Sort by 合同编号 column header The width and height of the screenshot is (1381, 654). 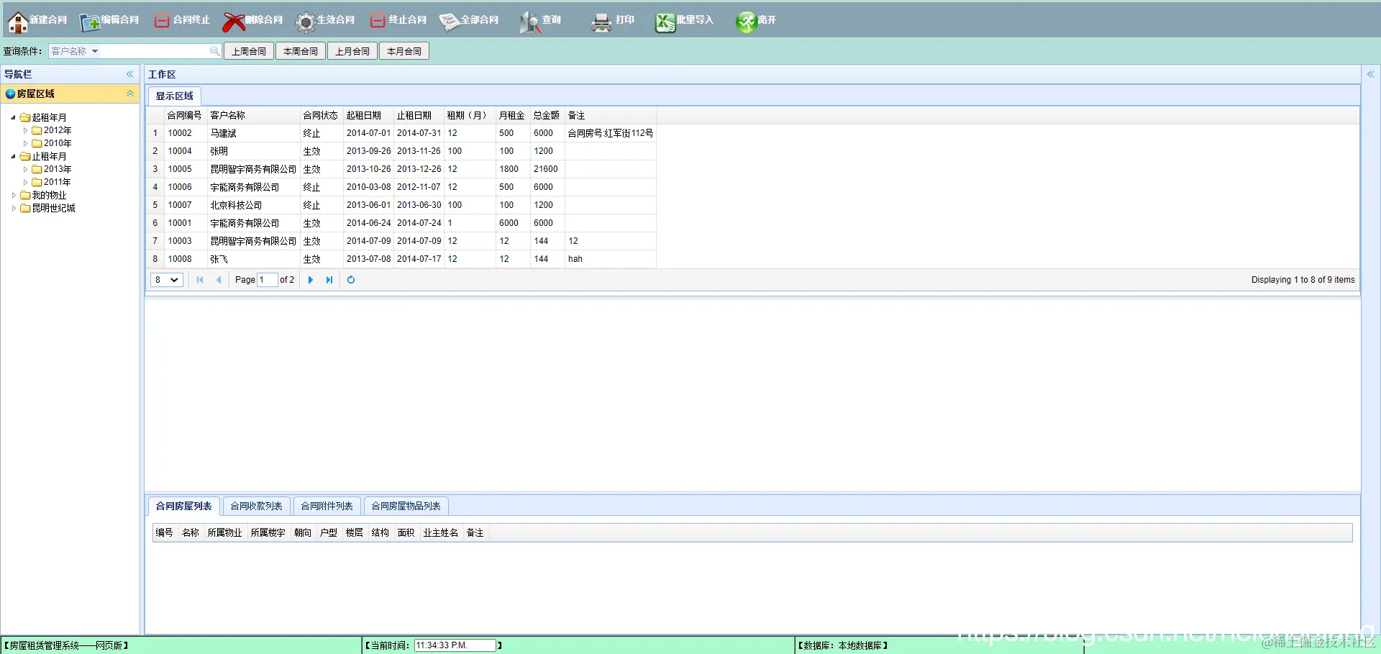pyautogui.click(x=185, y=115)
